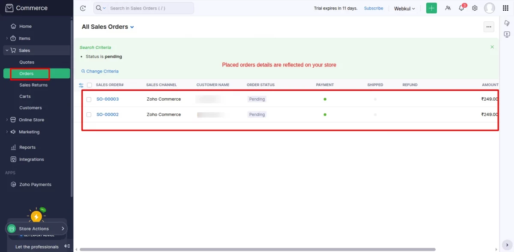Open Customers in the sidebar

30,108
